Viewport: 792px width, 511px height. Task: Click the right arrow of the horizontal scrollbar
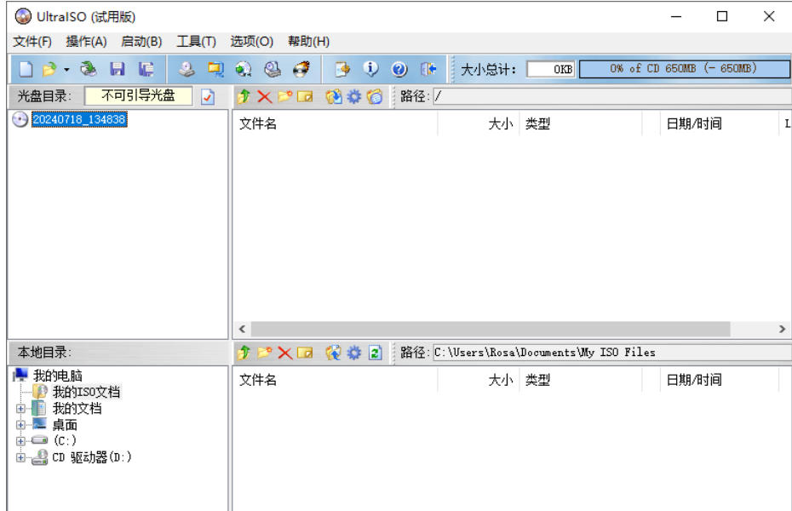[x=782, y=330]
